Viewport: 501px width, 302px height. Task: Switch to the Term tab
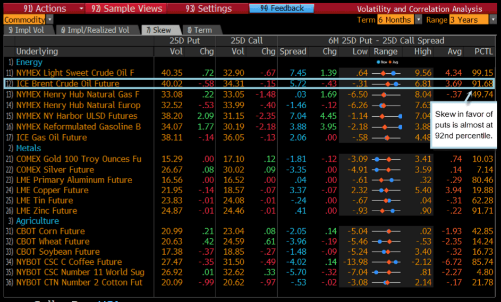(x=199, y=30)
